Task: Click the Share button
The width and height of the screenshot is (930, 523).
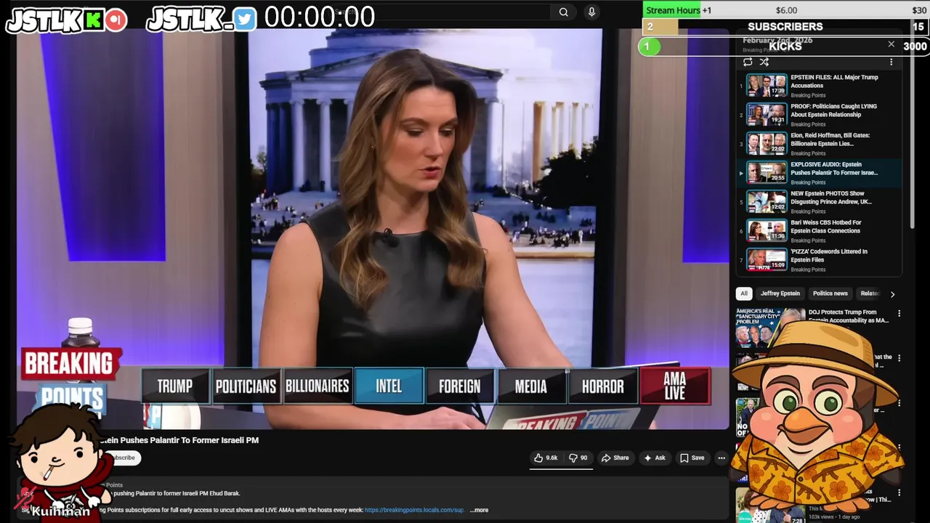Action: click(615, 458)
